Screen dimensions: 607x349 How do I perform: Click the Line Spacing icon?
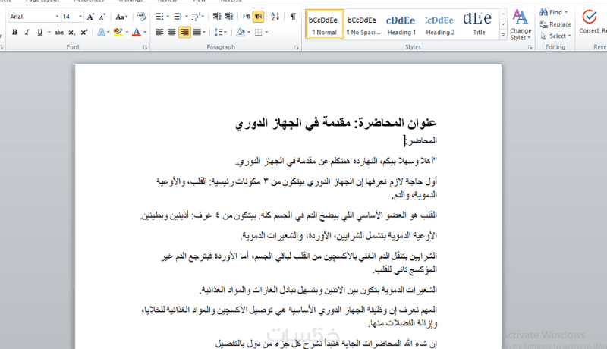(219, 33)
